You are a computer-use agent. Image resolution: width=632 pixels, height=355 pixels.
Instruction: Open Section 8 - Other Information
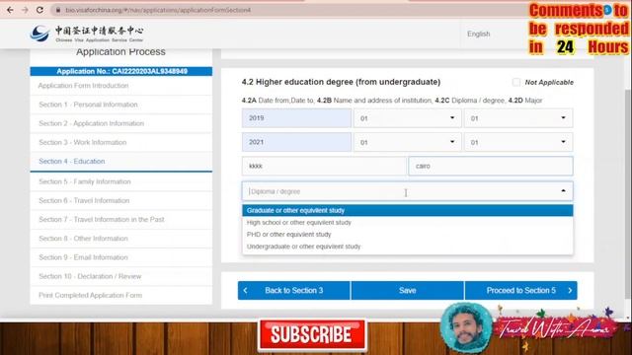pyautogui.click(x=120, y=239)
